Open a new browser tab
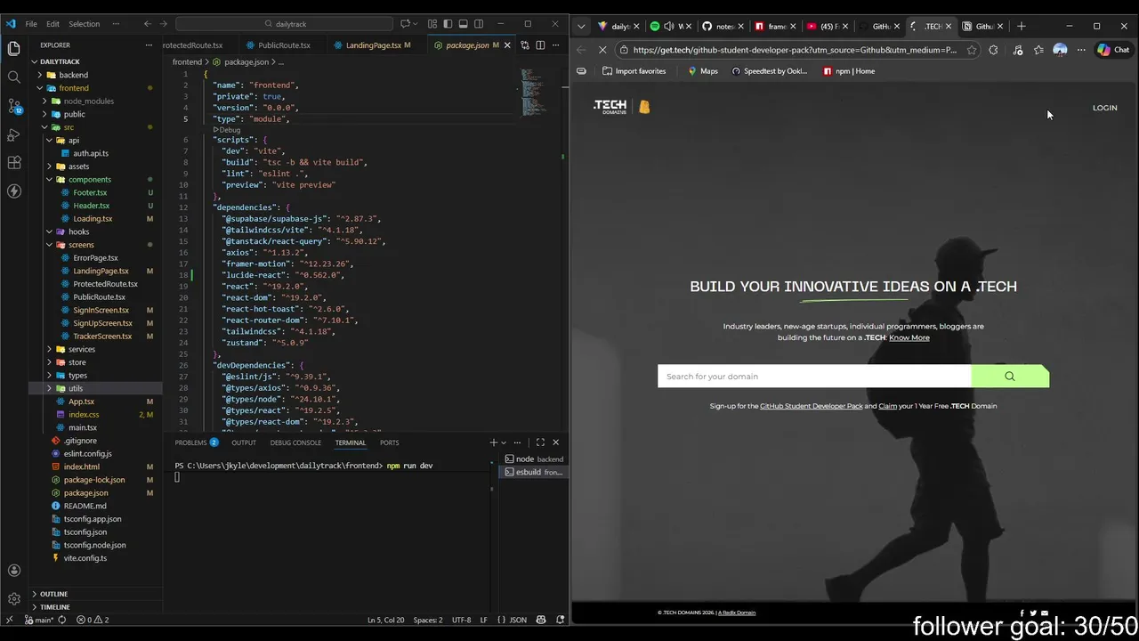The height and width of the screenshot is (641, 1139). point(1022,26)
